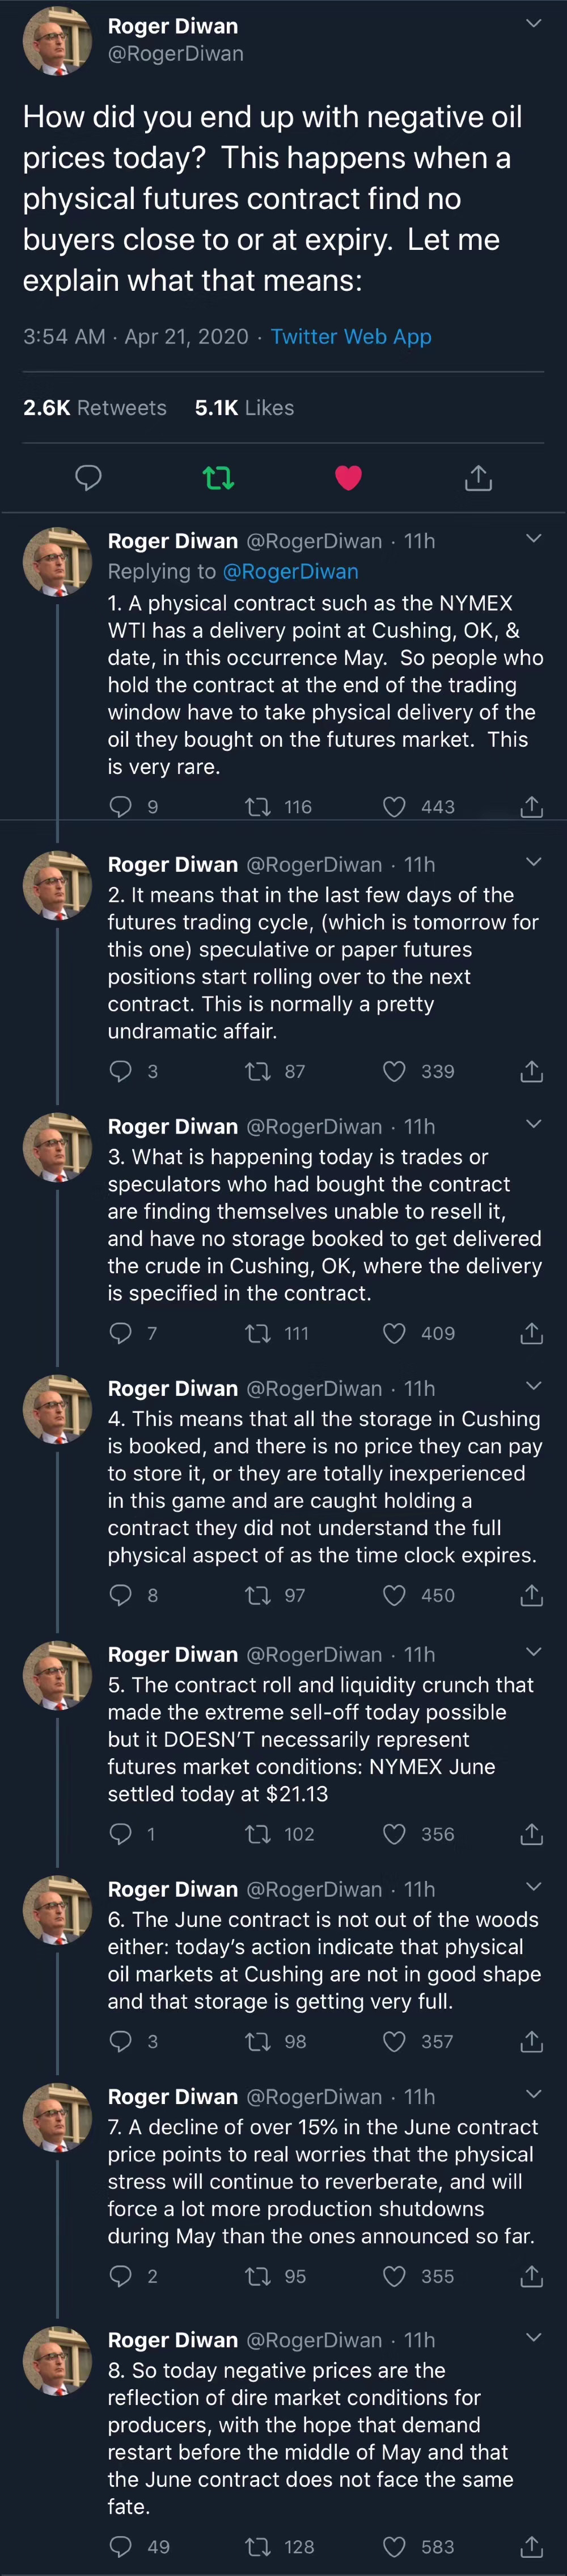Open @RogerDiwan in Replying to line
The width and height of the screenshot is (567, 2576).
coord(290,571)
